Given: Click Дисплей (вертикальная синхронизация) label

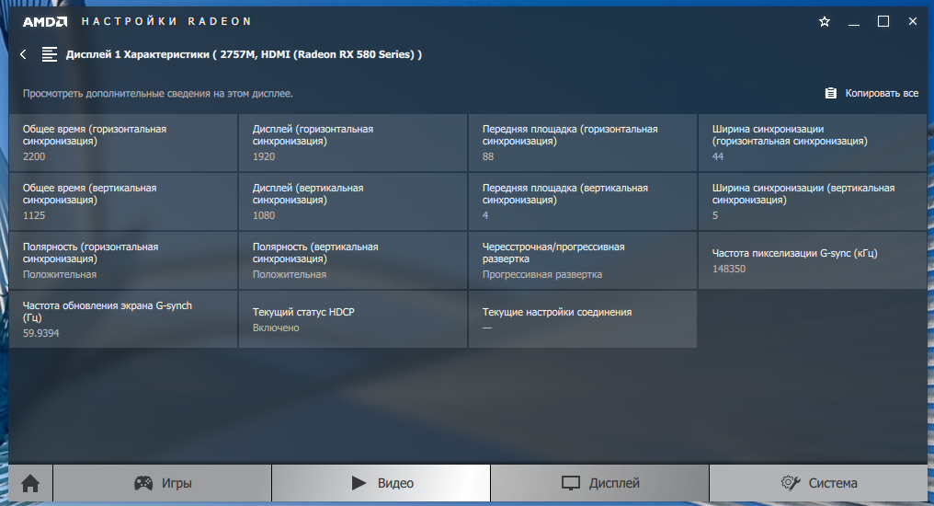Looking at the screenshot, I should coord(308,194).
